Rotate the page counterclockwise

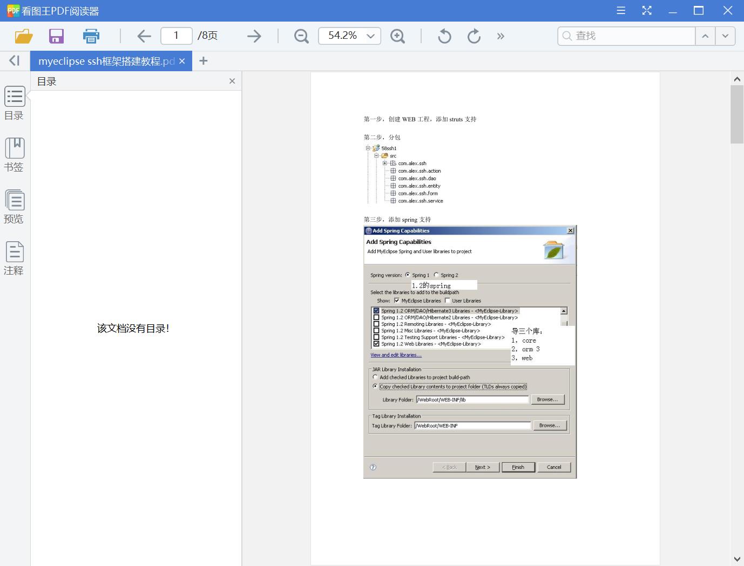[x=444, y=36]
